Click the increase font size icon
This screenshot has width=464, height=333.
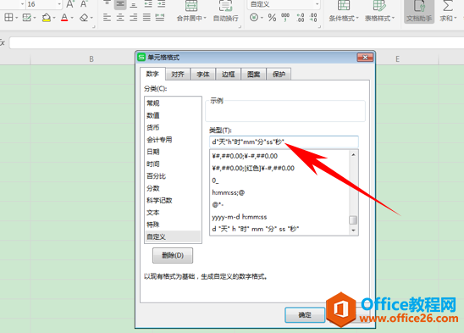click(70, 4)
